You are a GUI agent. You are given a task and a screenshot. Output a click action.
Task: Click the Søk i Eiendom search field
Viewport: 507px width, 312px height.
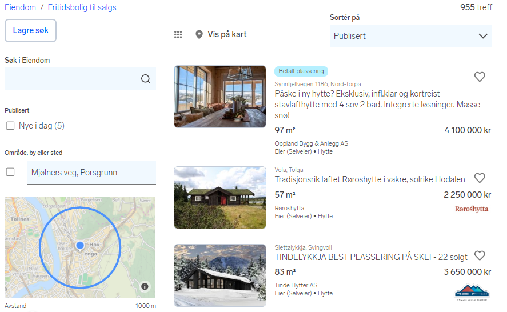80,78
